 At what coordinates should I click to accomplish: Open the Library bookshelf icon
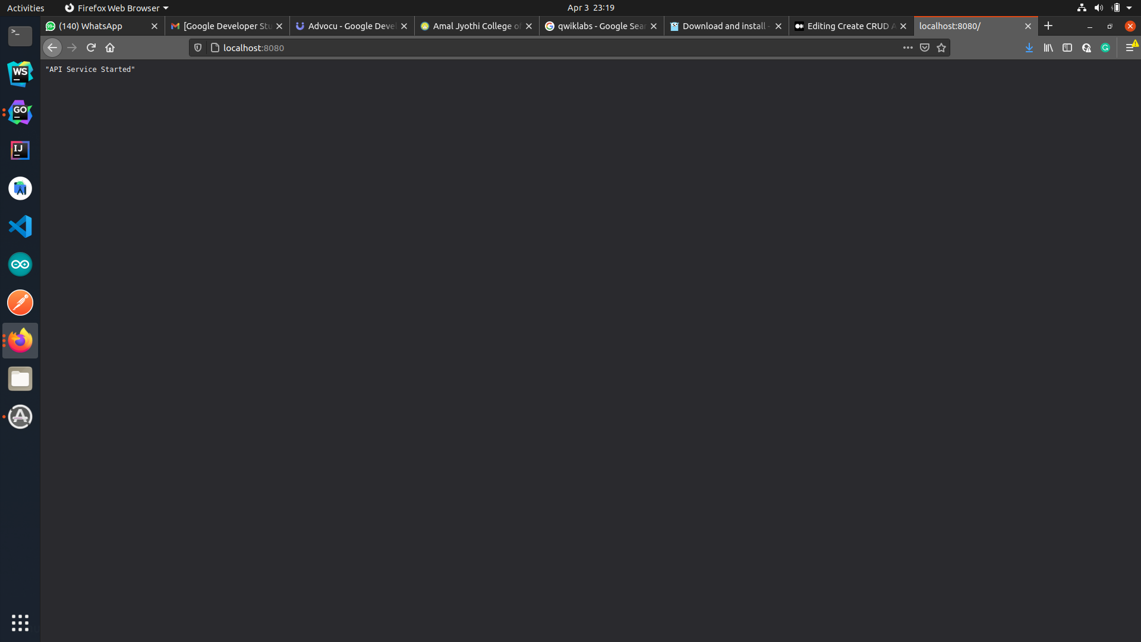click(x=1048, y=48)
